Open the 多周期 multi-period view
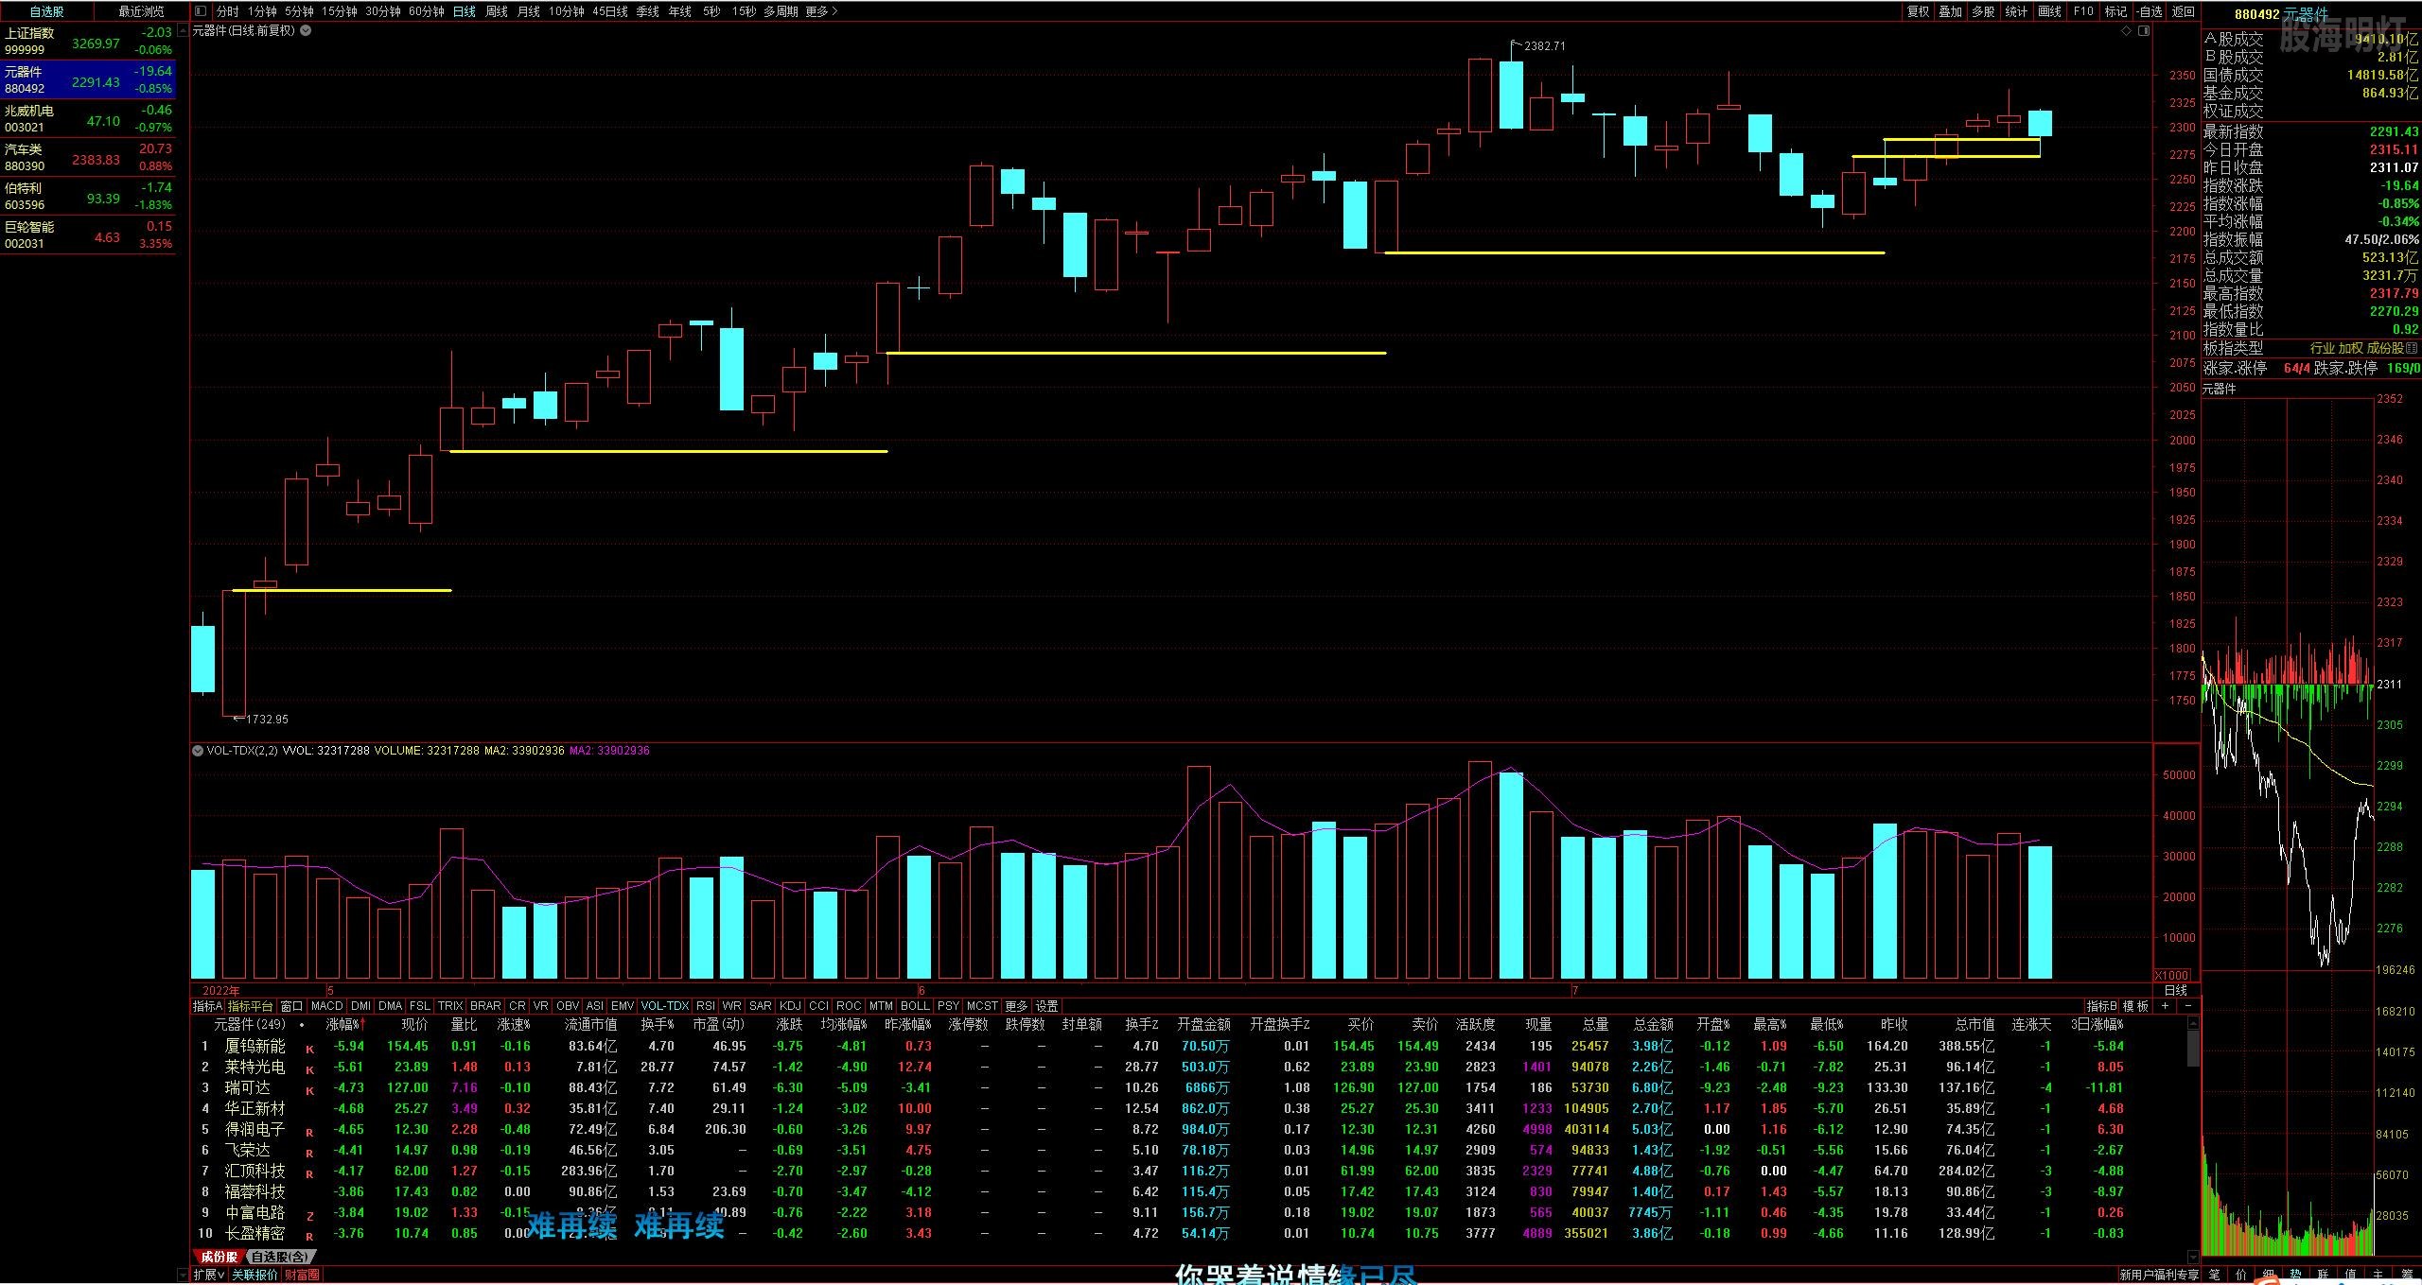2422x1285 pixels. pyautogui.click(x=781, y=11)
